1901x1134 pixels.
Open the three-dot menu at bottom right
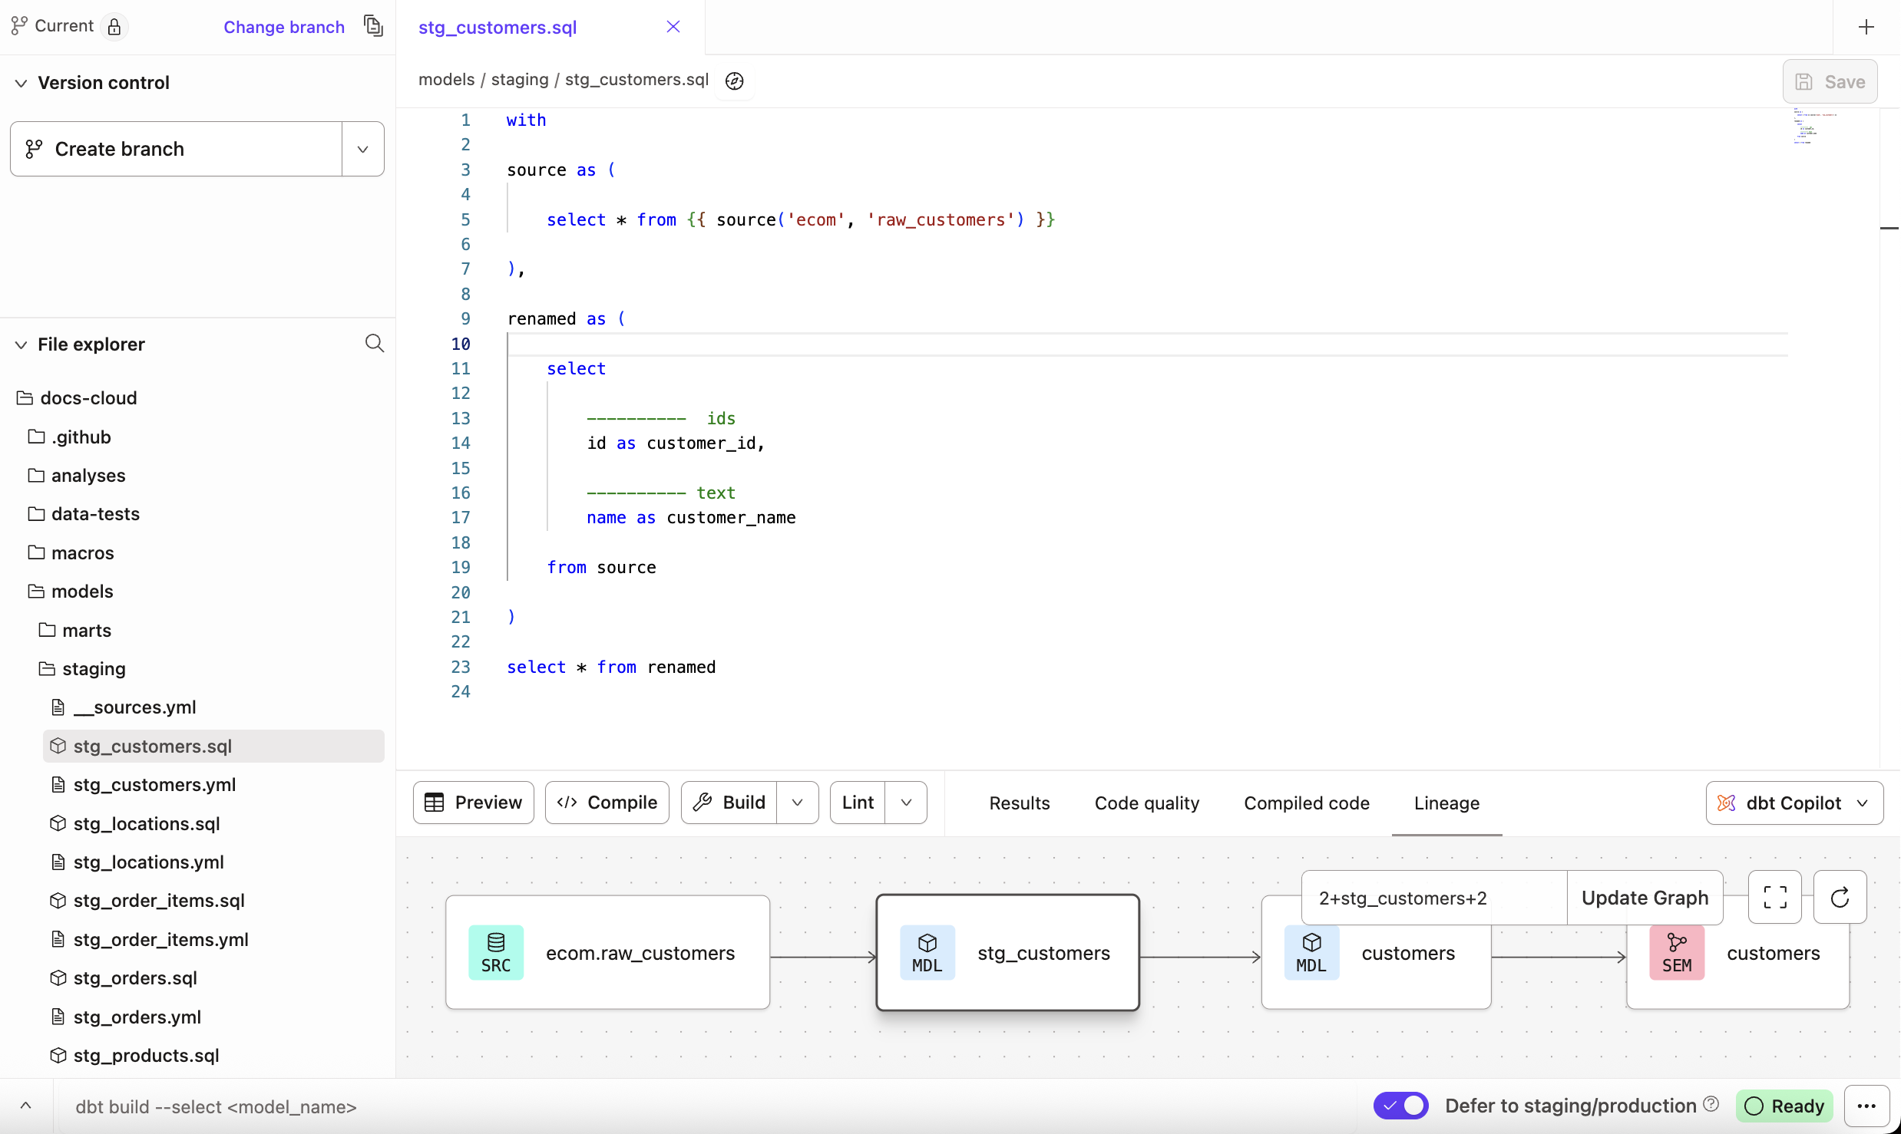click(x=1867, y=1106)
